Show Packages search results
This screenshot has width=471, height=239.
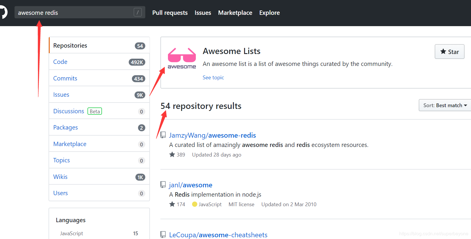(x=99, y=127)
